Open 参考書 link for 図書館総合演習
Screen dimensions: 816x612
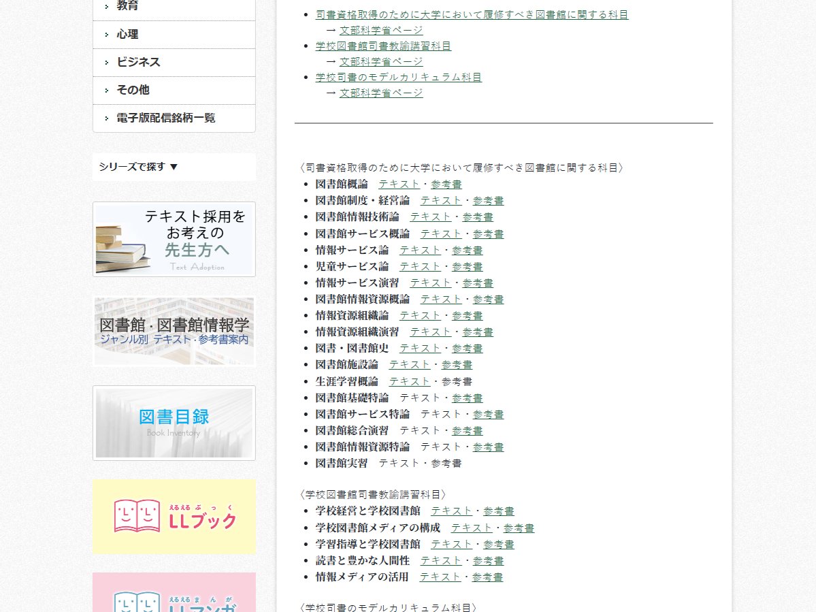(x=468, y=431)
